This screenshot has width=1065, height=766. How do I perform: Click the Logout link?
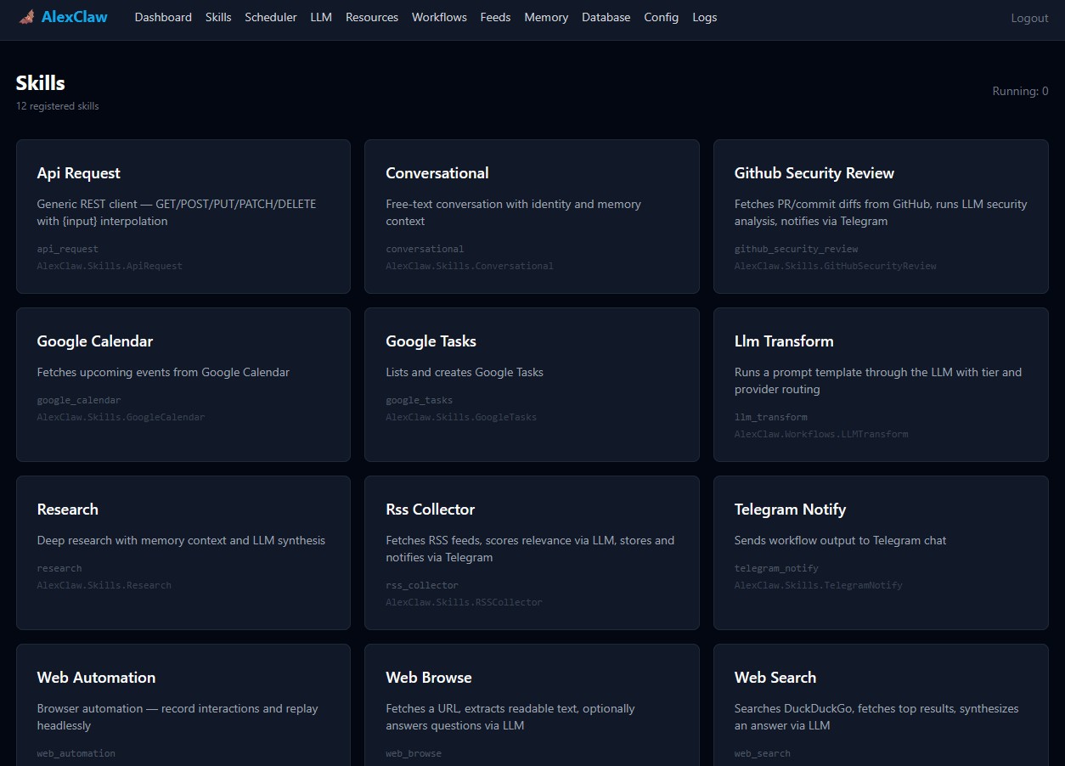[x=1029, y=18]
